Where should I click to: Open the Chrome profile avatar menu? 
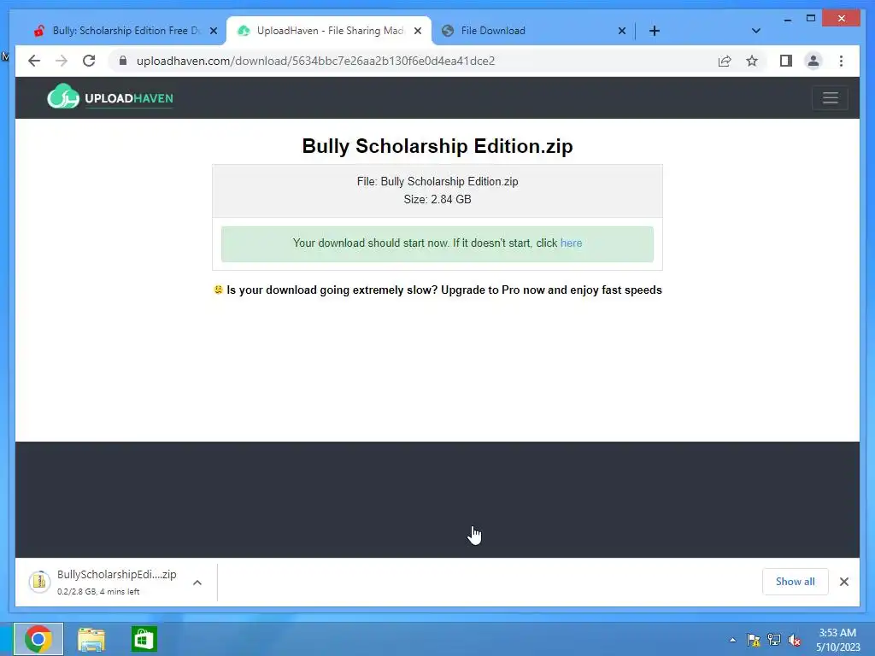(813, 61)
